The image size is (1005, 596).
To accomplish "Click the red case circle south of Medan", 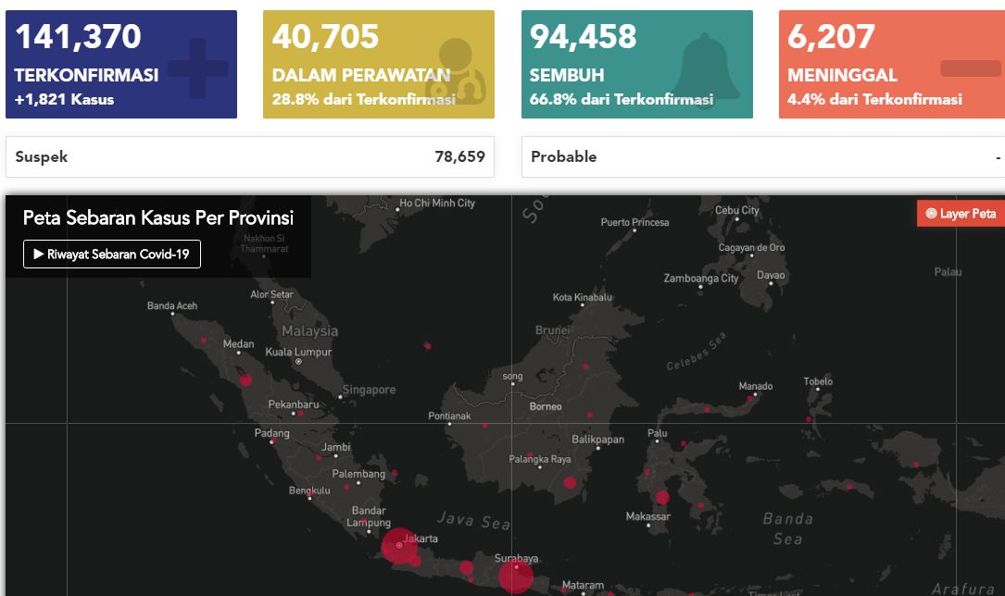I will [245, 379].
